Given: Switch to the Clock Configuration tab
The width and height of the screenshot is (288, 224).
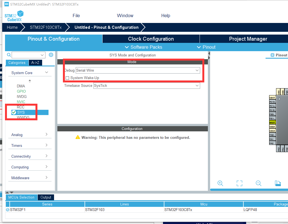Looking at the screenshot, I should click(151, 39).
